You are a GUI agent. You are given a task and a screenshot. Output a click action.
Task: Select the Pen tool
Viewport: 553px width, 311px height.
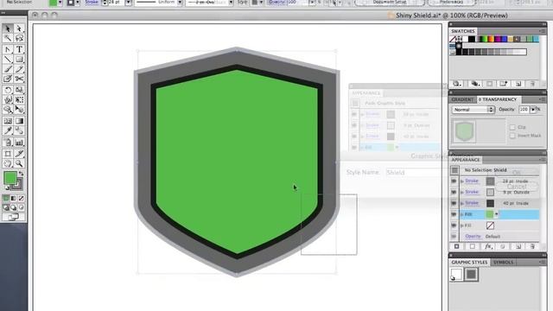coord(8,49)
